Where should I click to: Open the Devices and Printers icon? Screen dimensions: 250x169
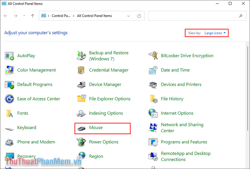(x=153, y=85)
